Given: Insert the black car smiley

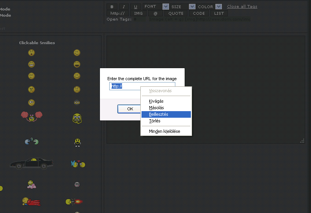Looking at the screenshot, I should tap(32, 163).
